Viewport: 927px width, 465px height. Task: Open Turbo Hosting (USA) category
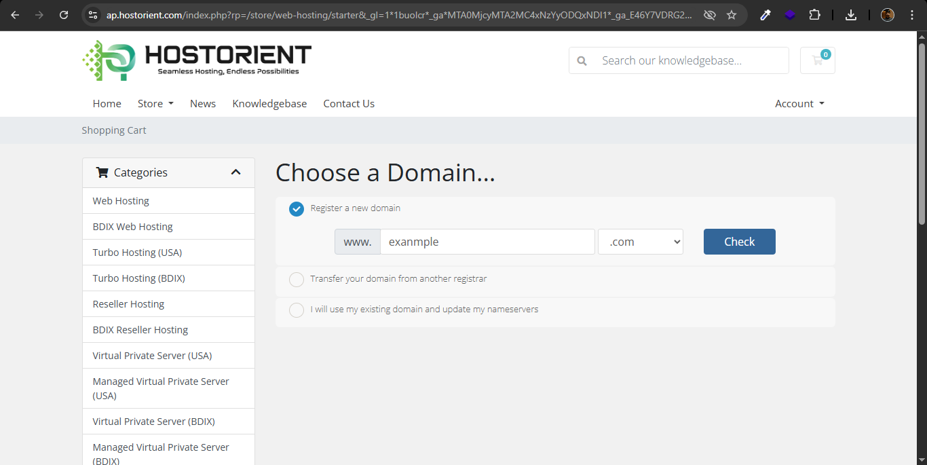point(137,253)
